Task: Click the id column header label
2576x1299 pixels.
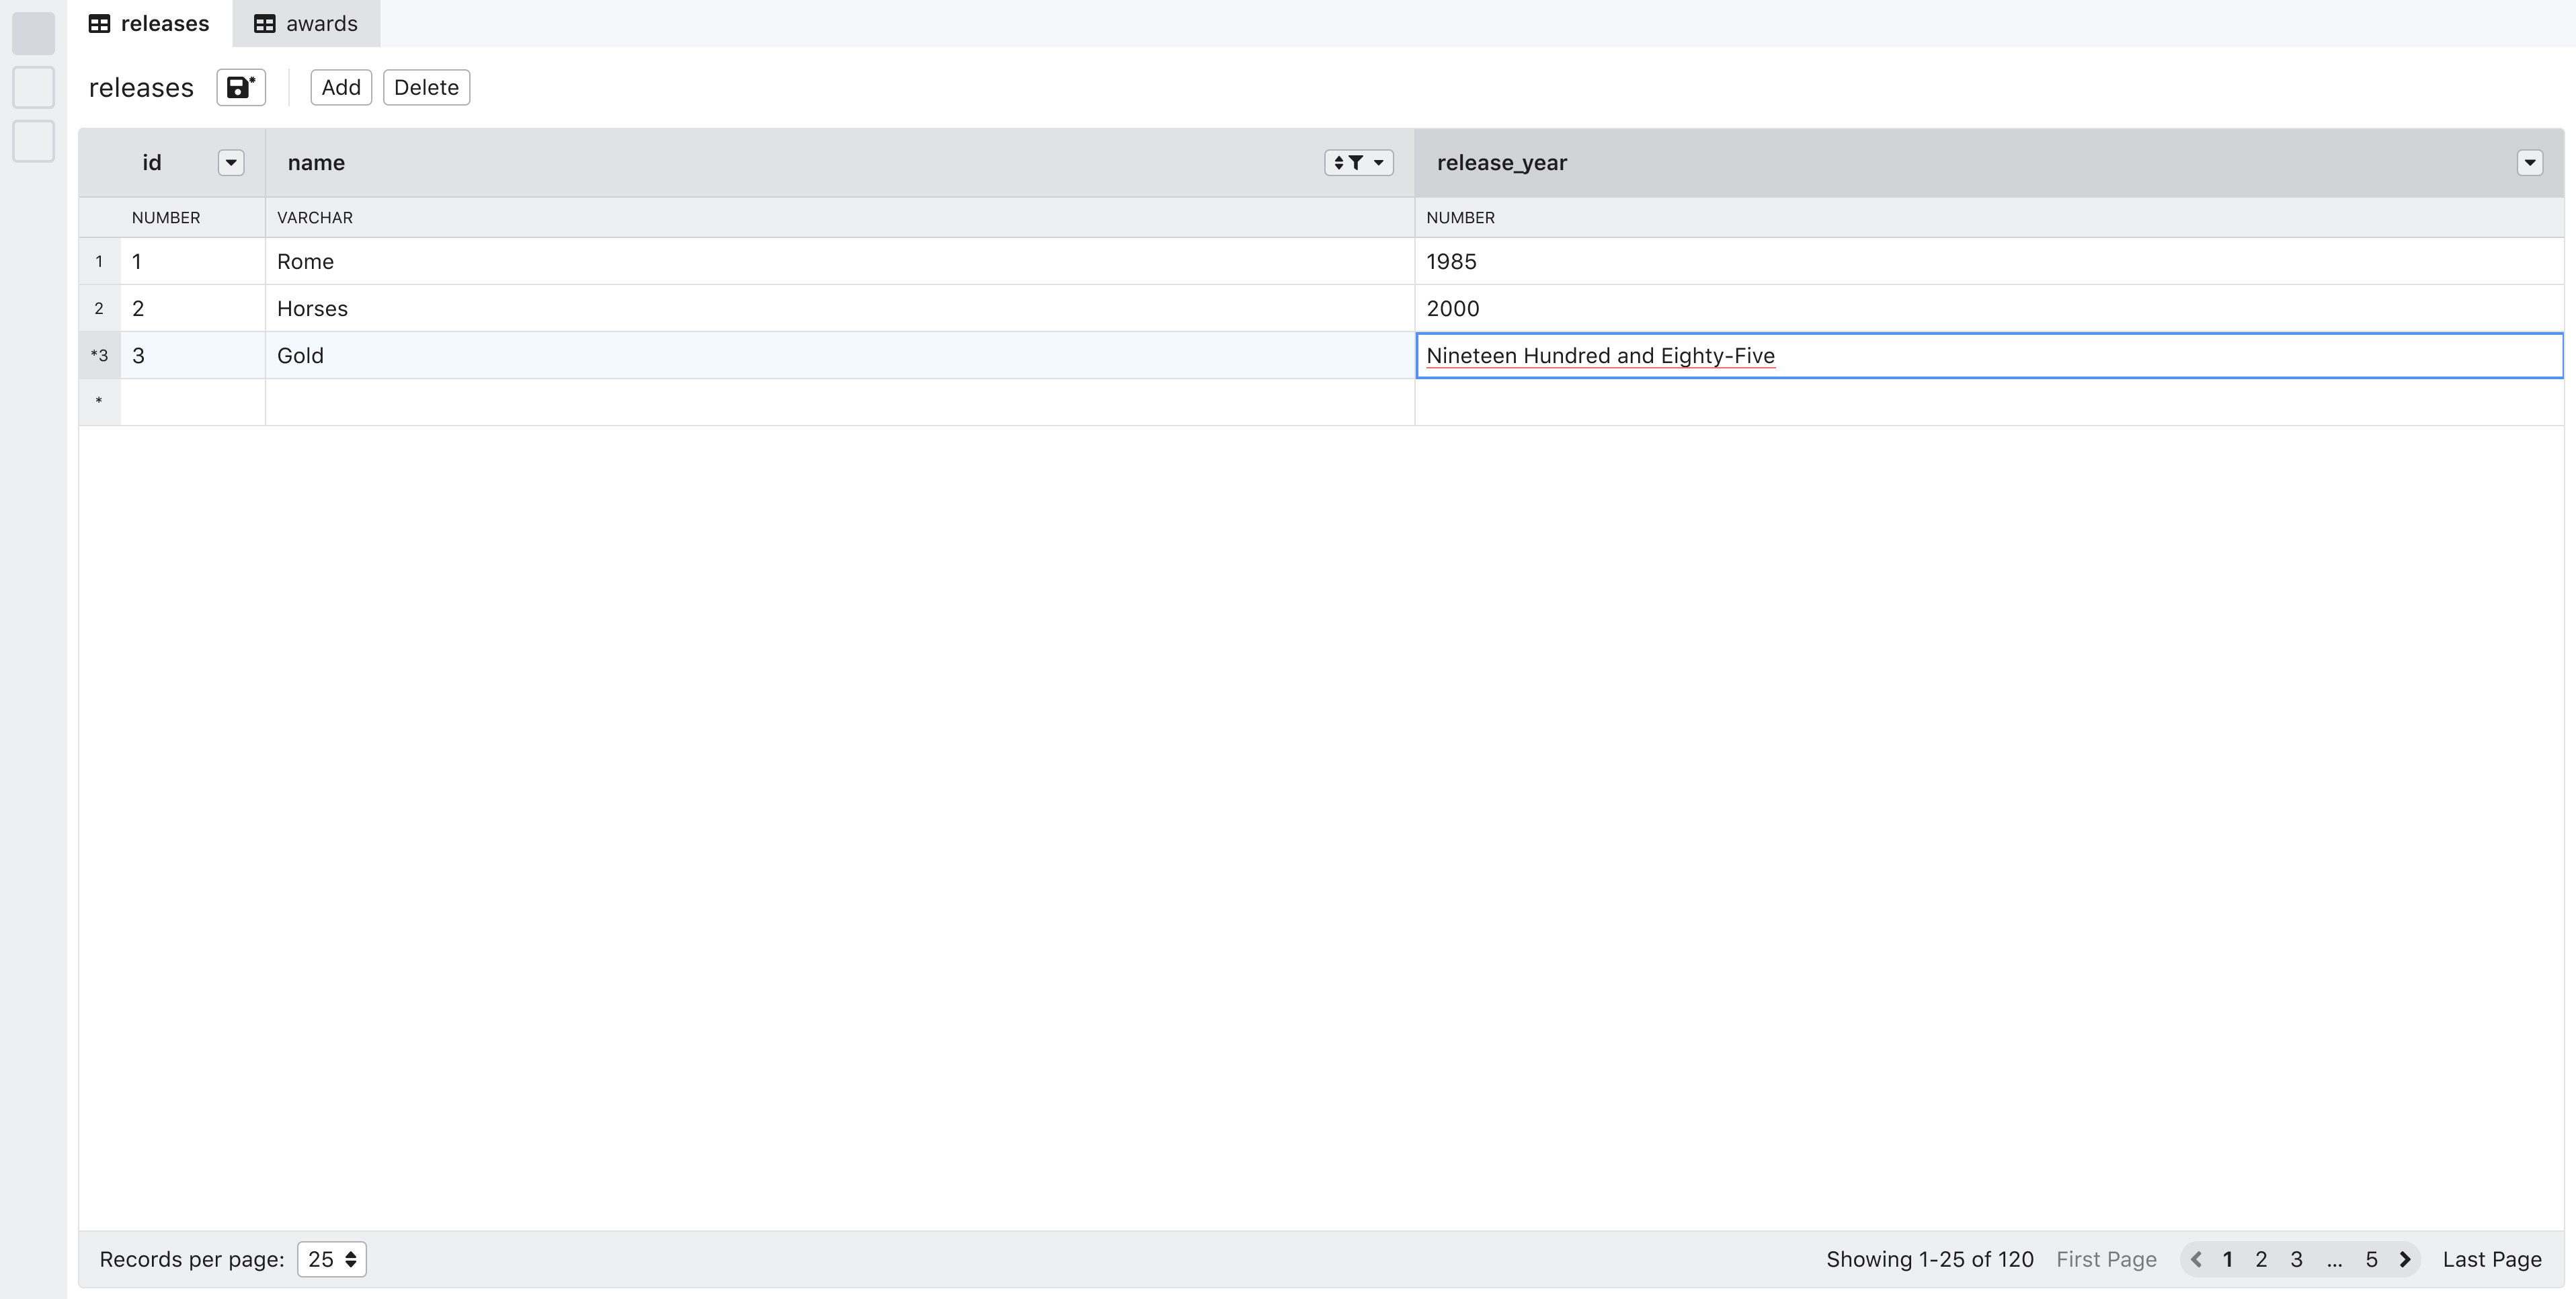Action: point(151,163)
